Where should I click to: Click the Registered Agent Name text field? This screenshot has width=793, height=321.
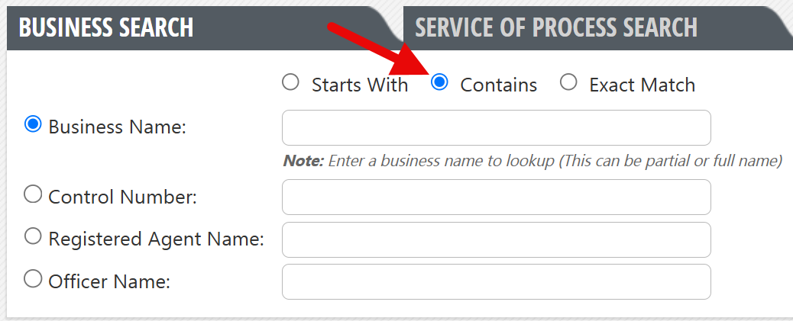pyautogui.click(x=496, y=239)
